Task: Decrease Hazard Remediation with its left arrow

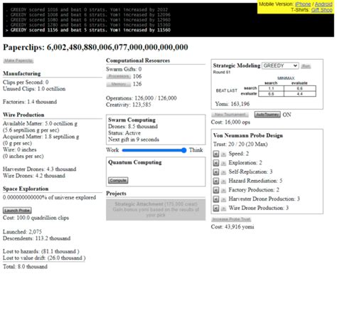Action: coord(215,181)
